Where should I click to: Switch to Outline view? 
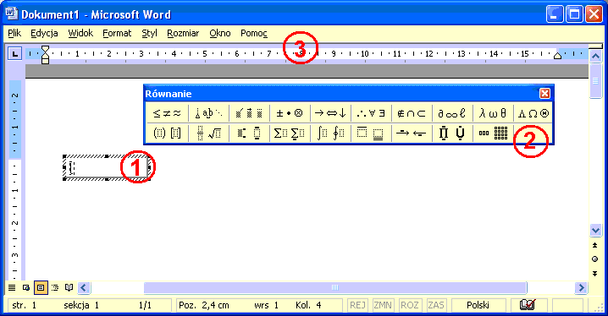point(55,287)
